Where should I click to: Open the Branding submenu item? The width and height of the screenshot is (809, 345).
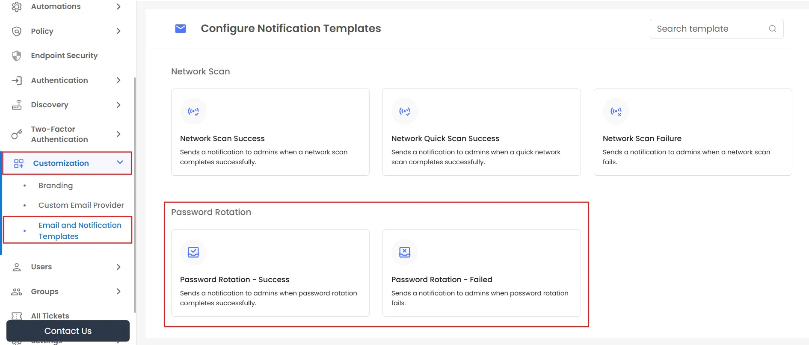click(x=56, y=186)
